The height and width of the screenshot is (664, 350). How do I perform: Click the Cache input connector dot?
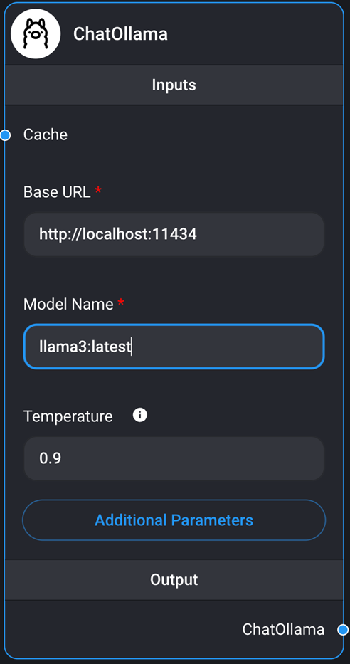coord(5,135)
